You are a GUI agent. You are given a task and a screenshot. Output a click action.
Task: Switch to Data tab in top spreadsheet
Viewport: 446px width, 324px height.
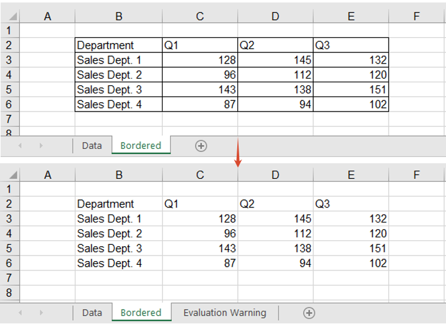[92, 146]
